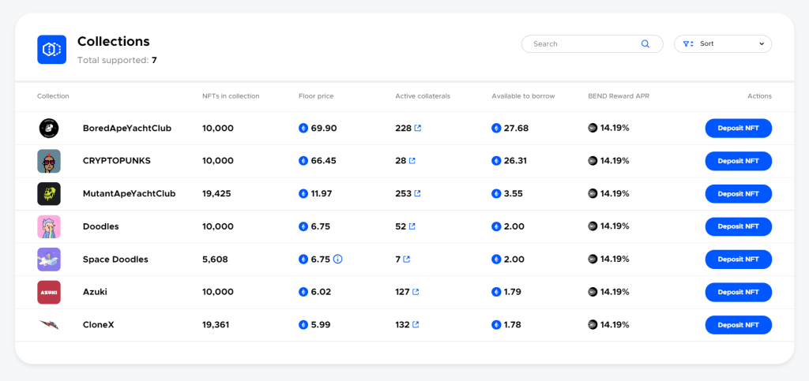This screenshot has width=809, height=381.
Task: Deposit NFT for Space Doodles
Action: pos(739,260)
